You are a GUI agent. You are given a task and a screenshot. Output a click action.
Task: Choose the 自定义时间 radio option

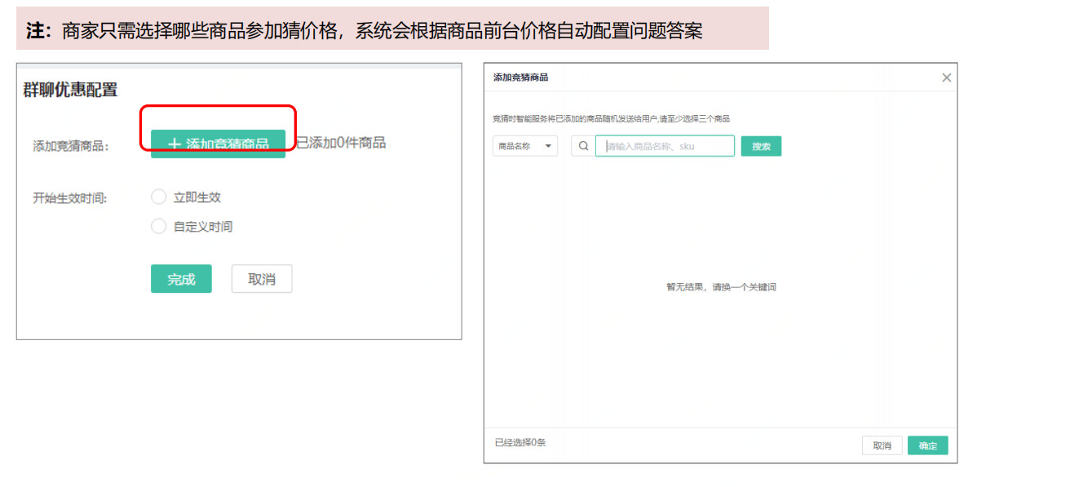click(x=159, y=226)
